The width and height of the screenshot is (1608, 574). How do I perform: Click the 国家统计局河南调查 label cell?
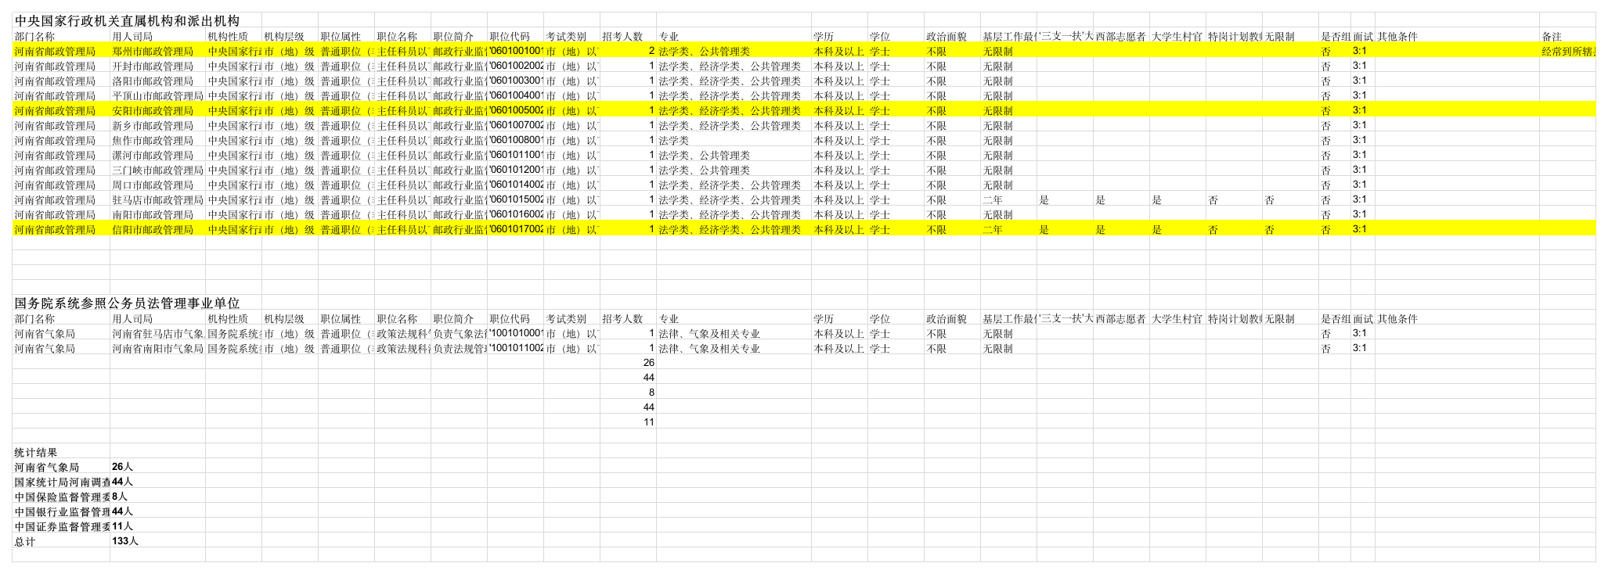61,482
